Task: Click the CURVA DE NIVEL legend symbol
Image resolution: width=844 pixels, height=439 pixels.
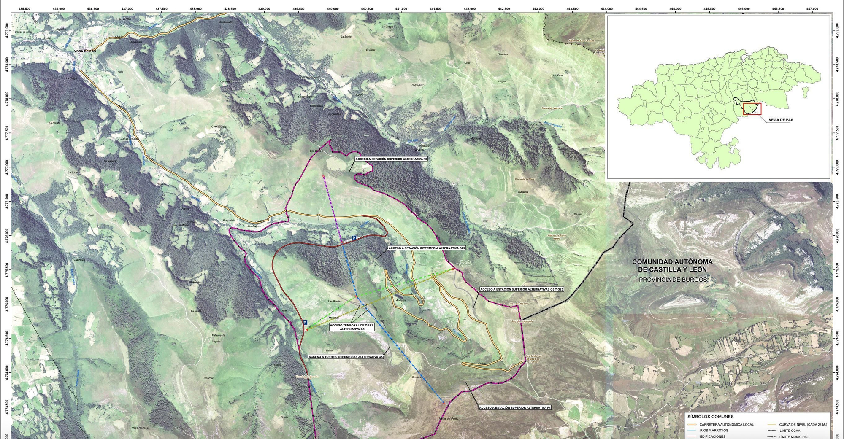Action: (771, 424)
